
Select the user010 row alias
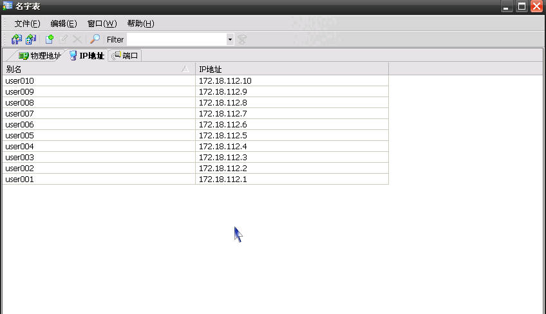(99, 81)
